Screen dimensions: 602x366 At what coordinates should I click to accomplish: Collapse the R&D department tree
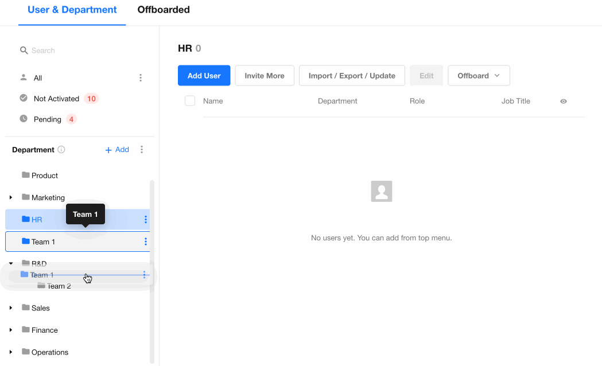pos(11,263)
